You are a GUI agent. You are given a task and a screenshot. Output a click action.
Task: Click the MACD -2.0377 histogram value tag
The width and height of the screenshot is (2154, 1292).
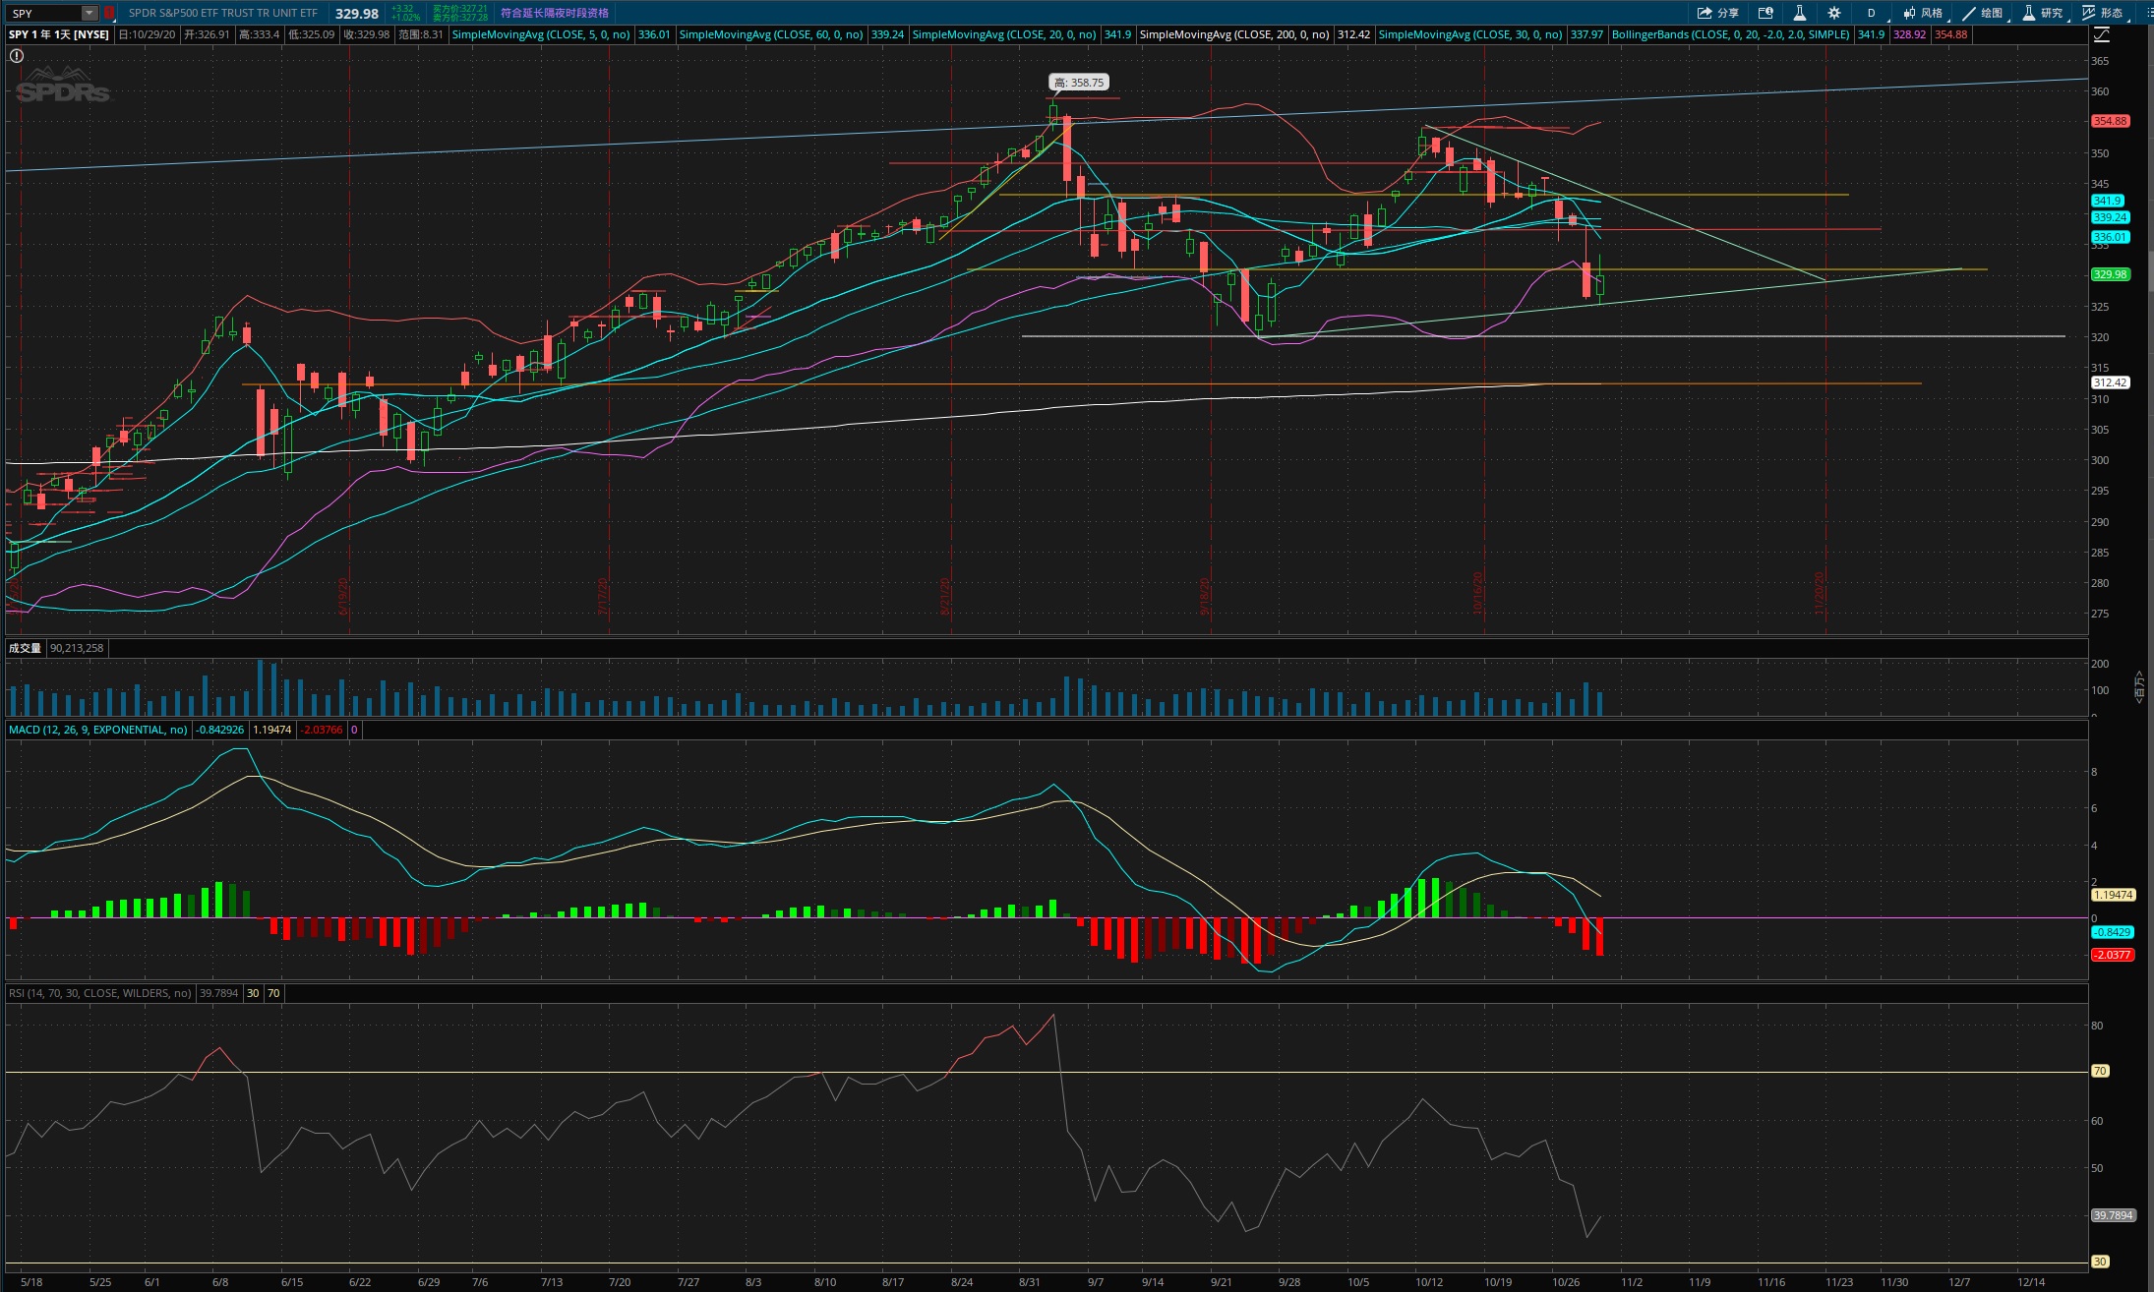[2113, 955]
